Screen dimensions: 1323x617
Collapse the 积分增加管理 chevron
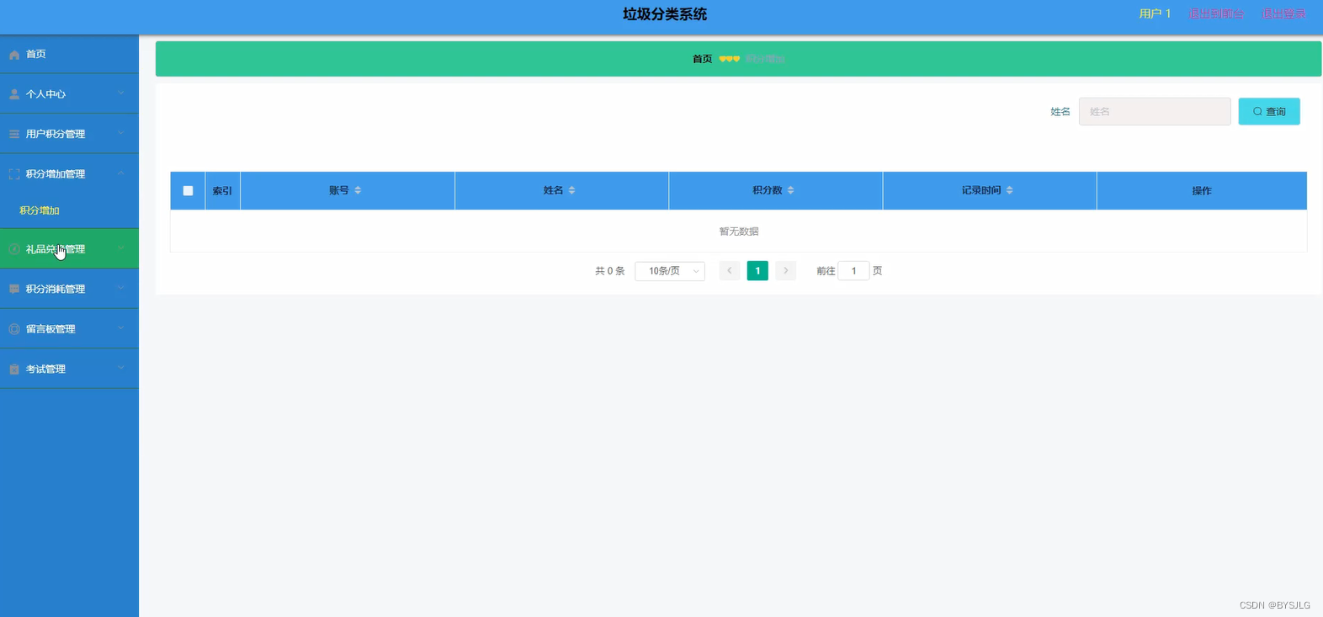coord(121,173)
